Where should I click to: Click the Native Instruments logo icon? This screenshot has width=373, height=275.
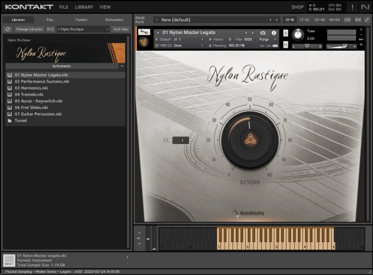pos(365,7)
